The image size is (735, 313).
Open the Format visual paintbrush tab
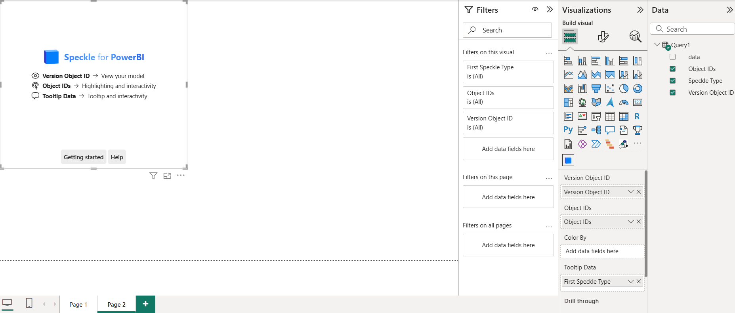[x=603, y=36]
